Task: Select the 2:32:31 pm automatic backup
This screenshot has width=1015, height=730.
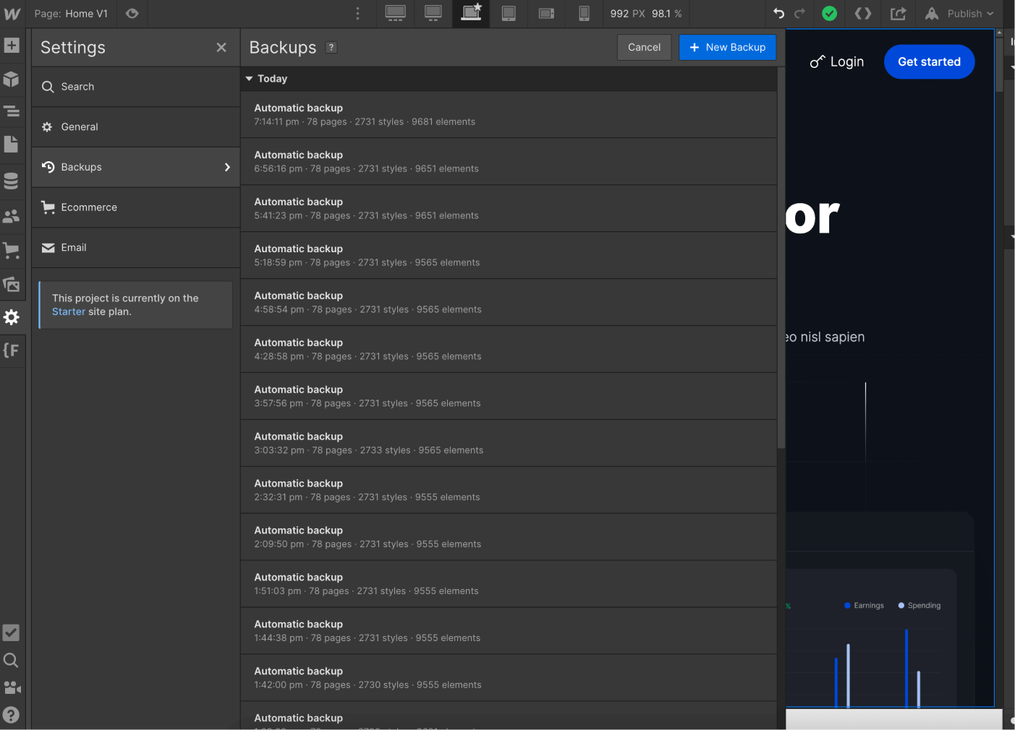Action: coord(509,491)
